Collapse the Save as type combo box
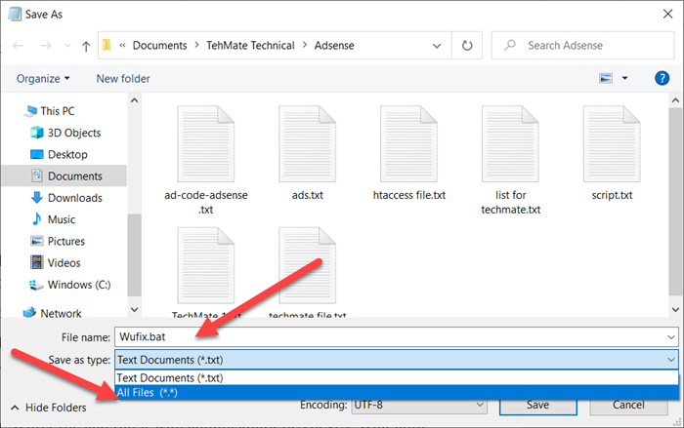Viewport: 684px width, 428px height. tap(671, 360)
